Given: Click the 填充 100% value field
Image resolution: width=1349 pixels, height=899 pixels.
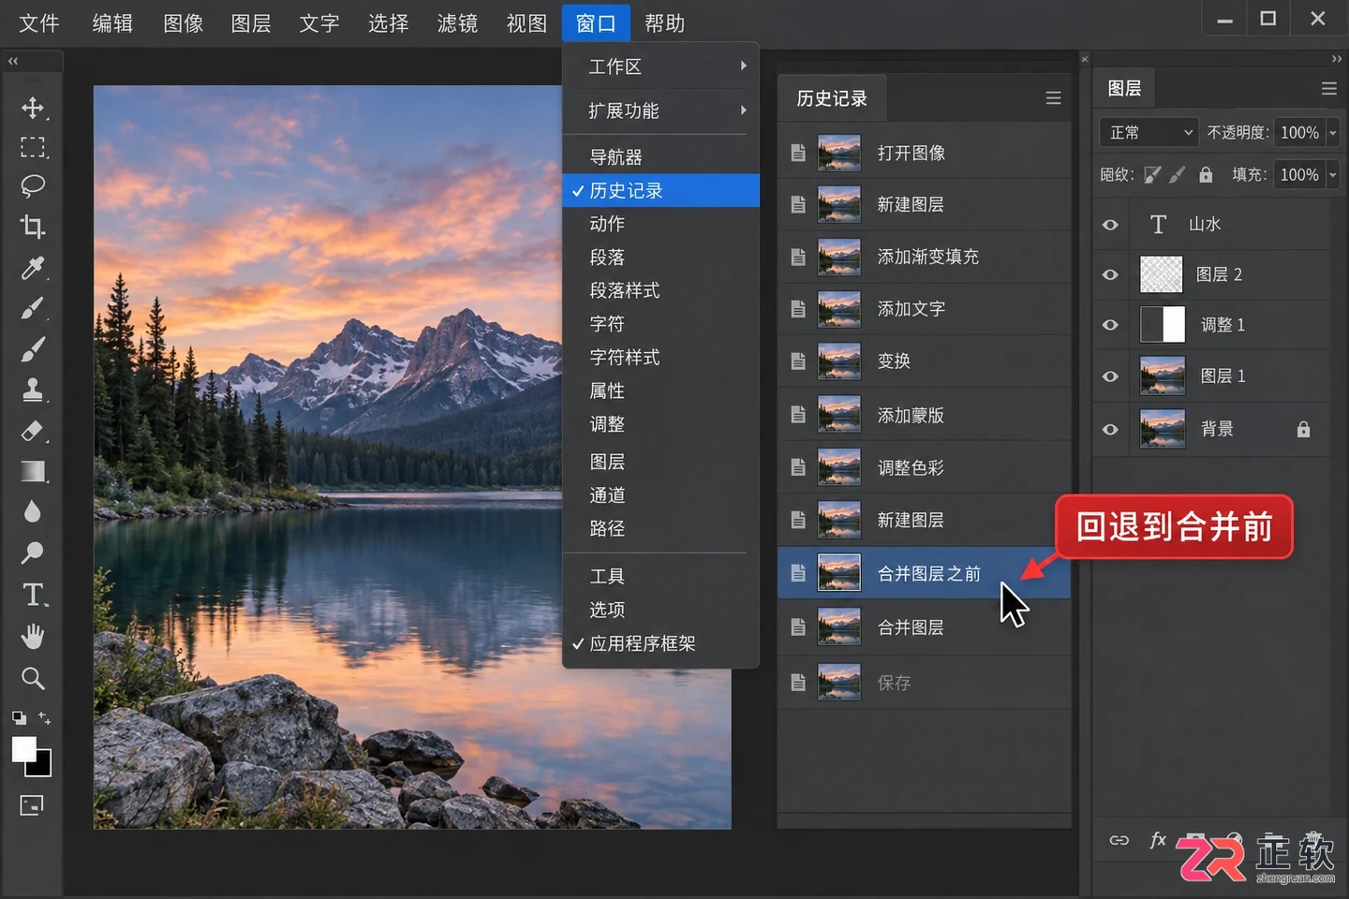Looking at the screenshot, I should tap(1299, 174).
